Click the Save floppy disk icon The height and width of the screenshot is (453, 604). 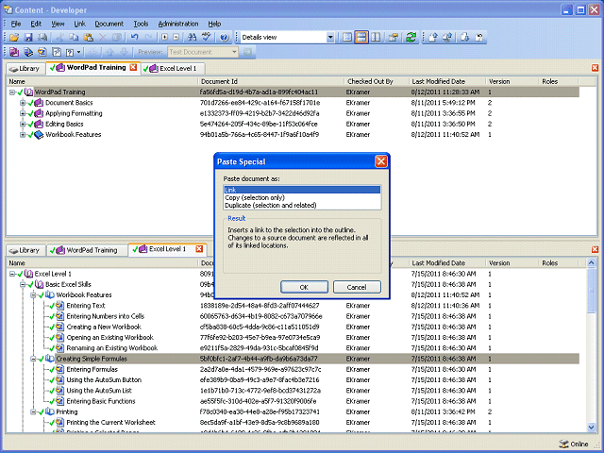pyautogui.click(x=28, y=38)
